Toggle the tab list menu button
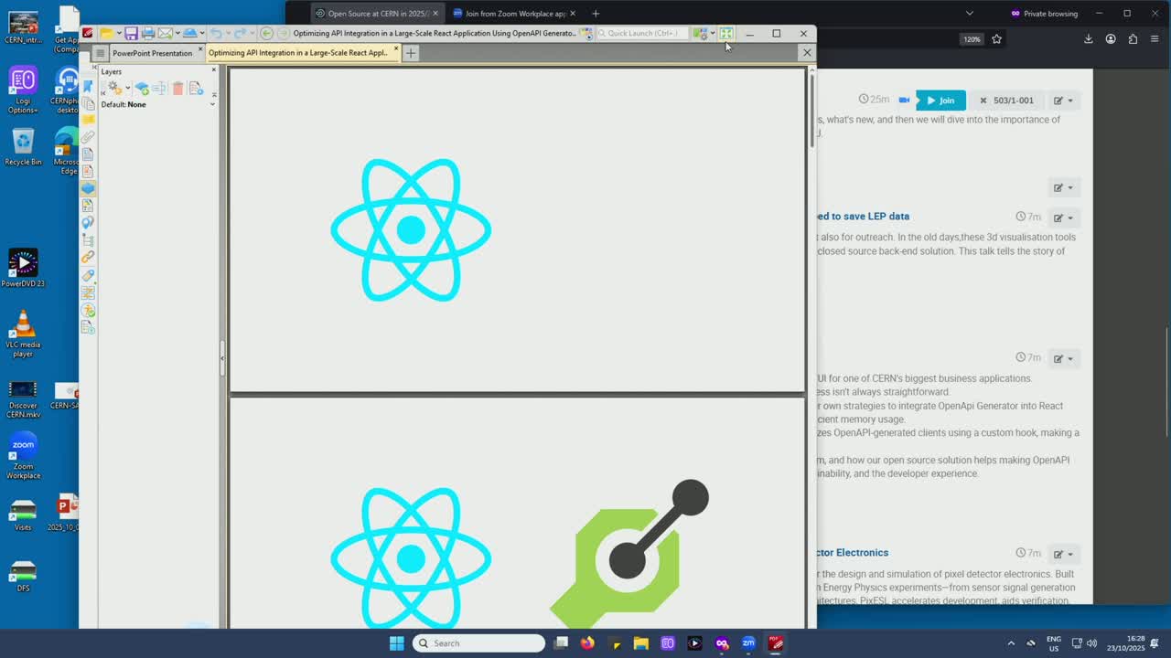Viewport: 1171px width, 658px height. pyautogui.click(x=100, y=53)
